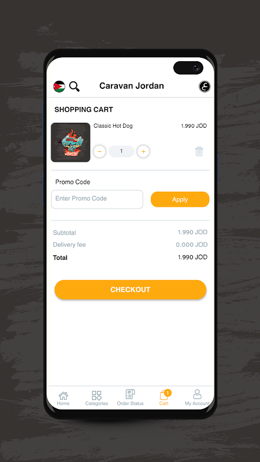Screen dimensions: 260x462
Task: Apply the promo code
Action: click(180, 199)
